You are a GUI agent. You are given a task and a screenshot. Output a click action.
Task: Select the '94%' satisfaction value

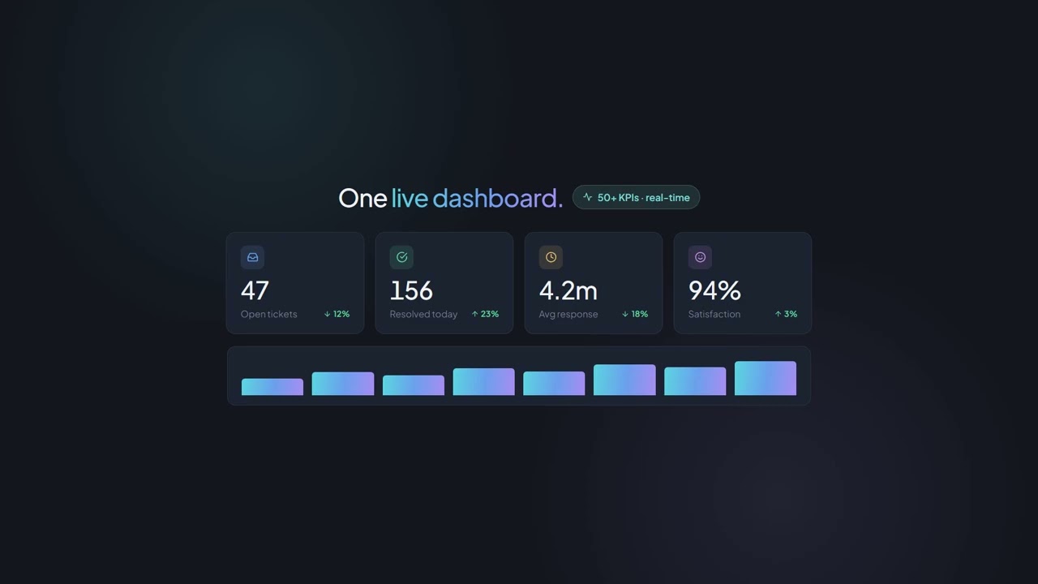[x=714, y=290]
